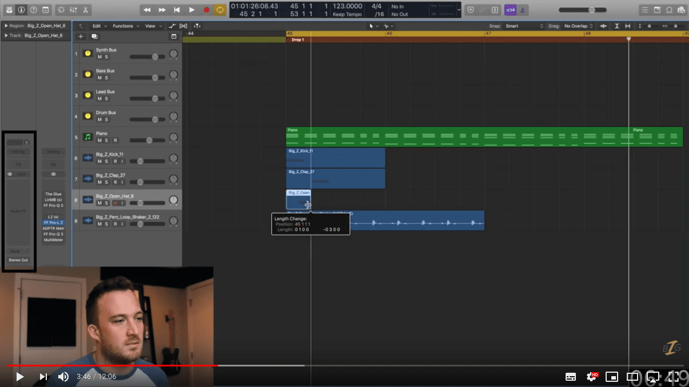
Task: Click the 4/4 time signature display
Action: click(376, 6)
